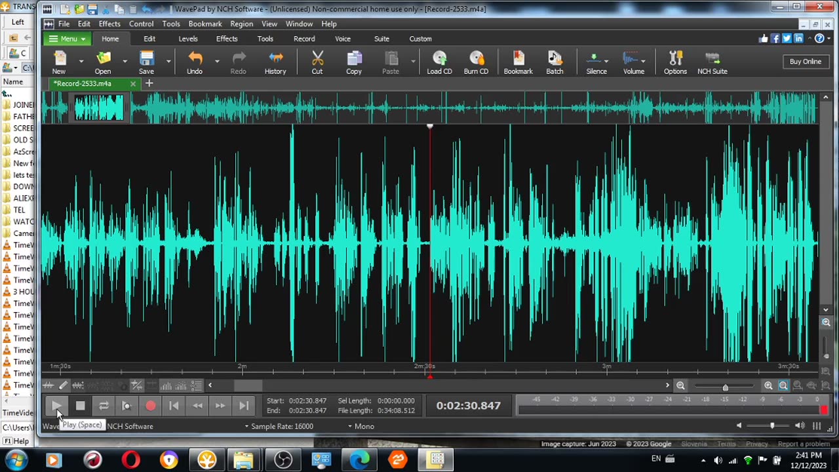This screenshot has height=472, width=839.
Task: Expand the New button dropdown arrow
Action: 81,61
